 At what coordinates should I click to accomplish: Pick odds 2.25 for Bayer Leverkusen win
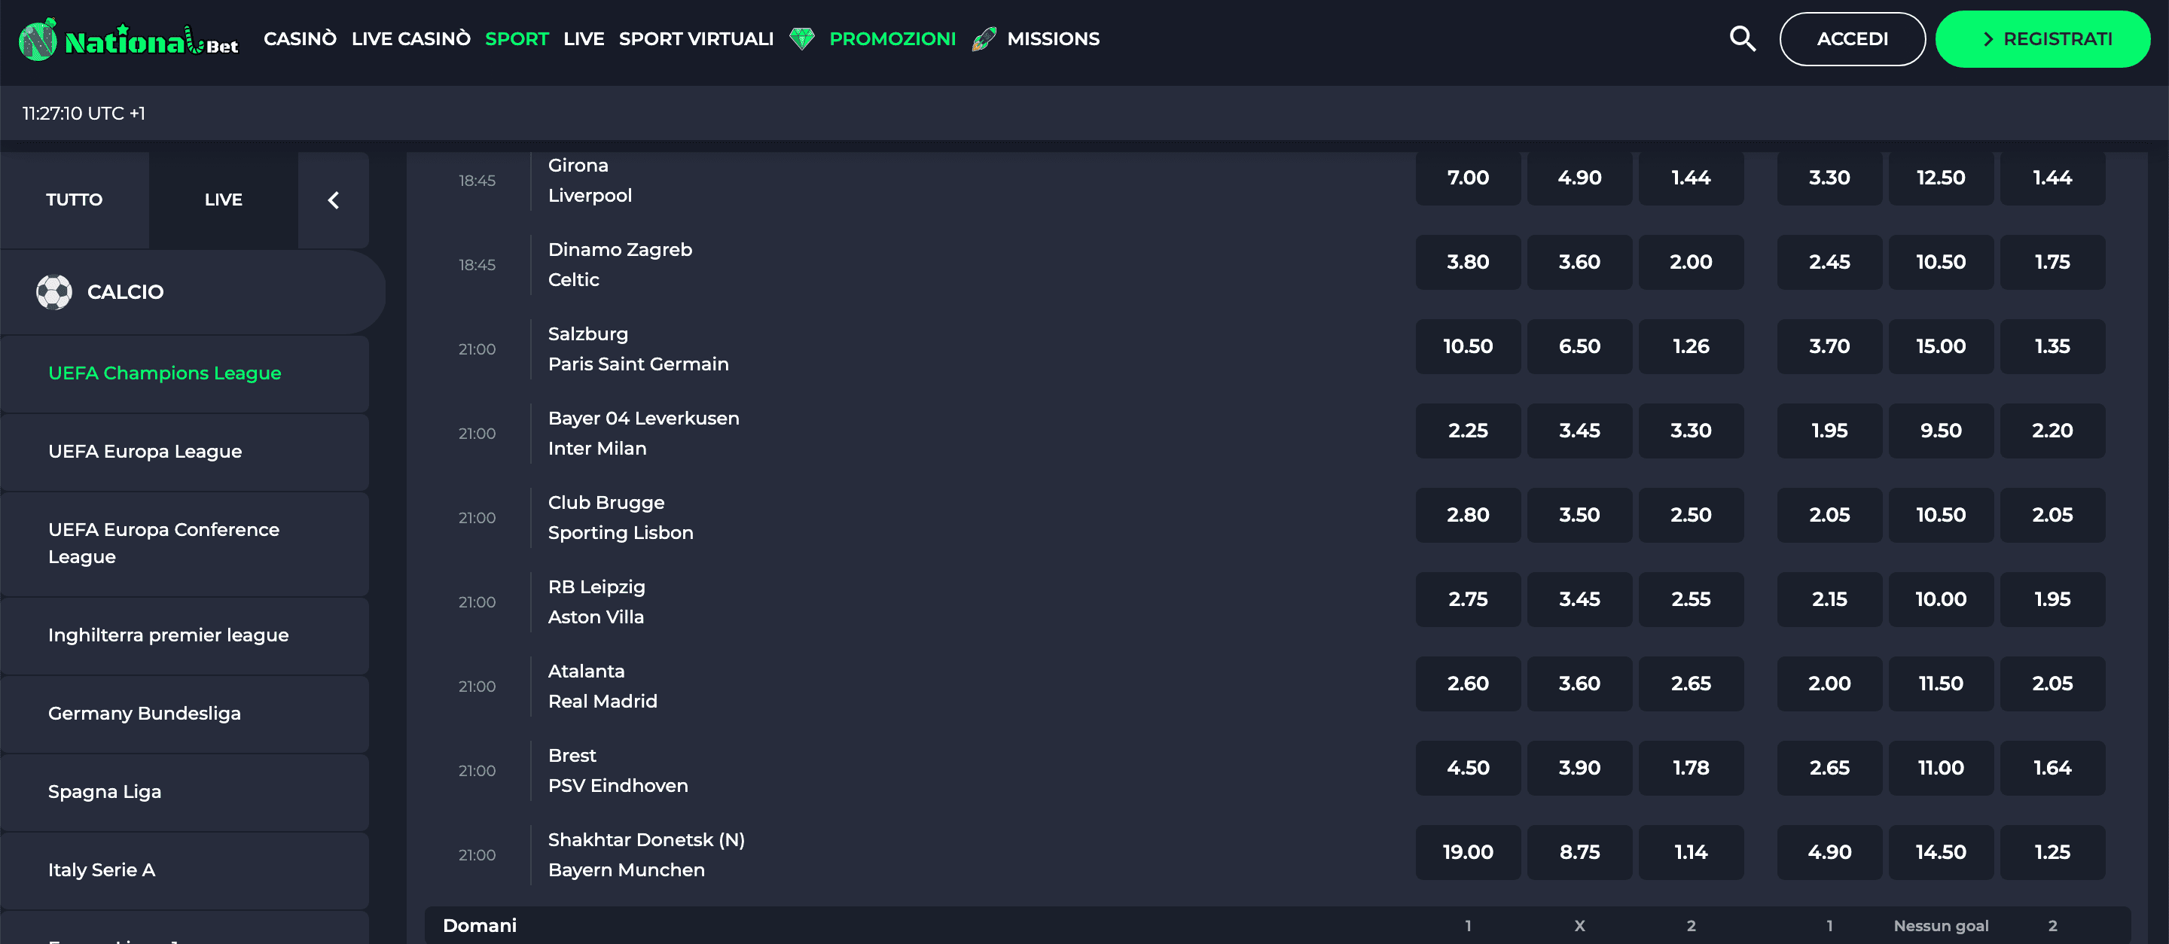point(1468,431)
